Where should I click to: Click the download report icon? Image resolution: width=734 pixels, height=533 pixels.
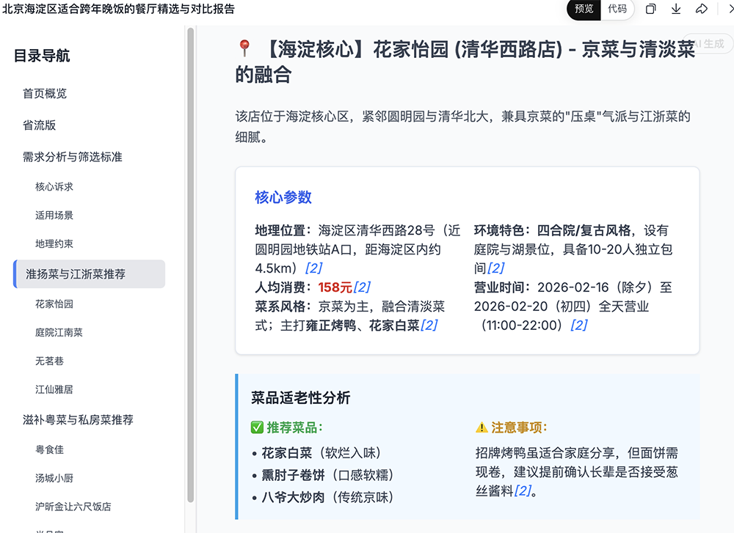(x=676, y=9)
